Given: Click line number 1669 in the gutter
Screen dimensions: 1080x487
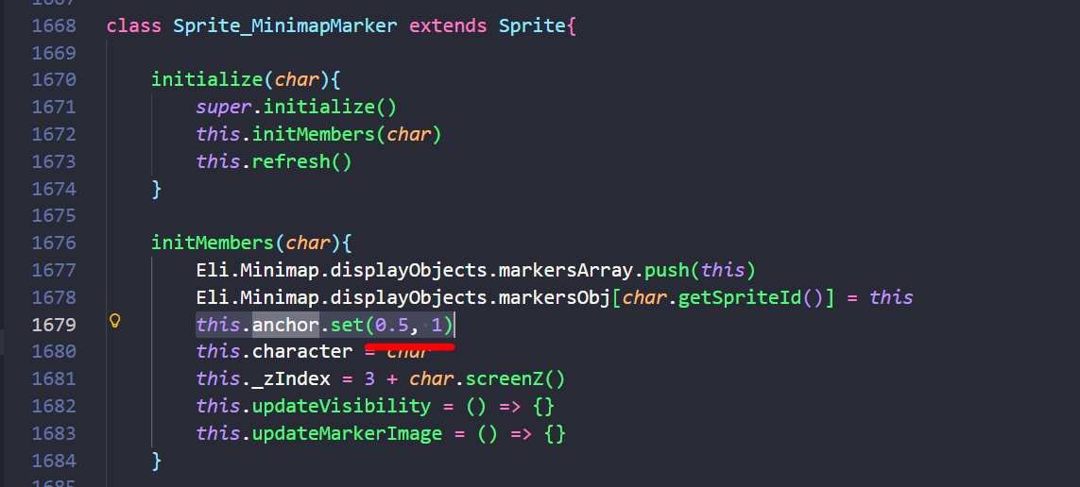Looking at the screenshot, I should tap(55, 53).
